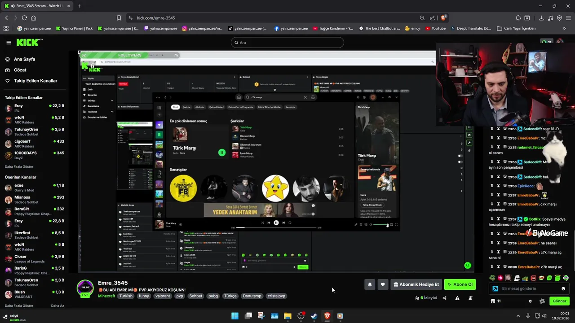The height and width of the screenshot is (323, 575).
Task: Click the user icon beside report
Action: pos(470,298)
